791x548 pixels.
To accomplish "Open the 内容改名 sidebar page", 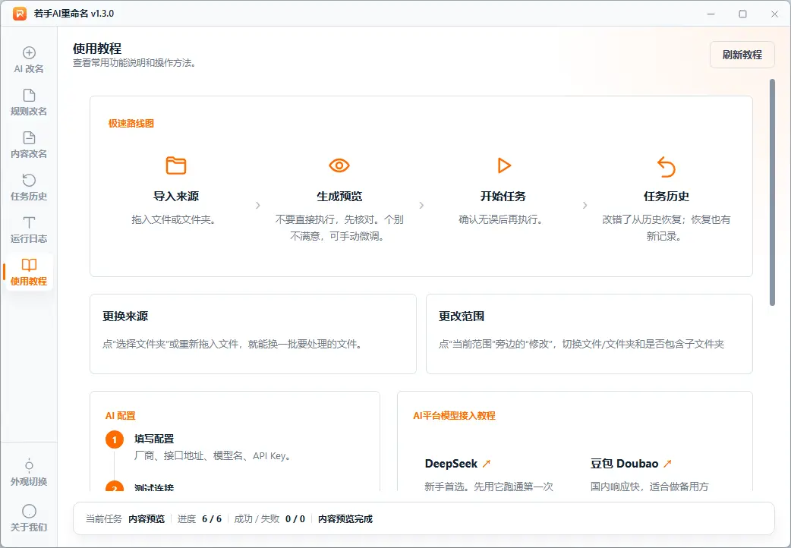I will point(29,145).
